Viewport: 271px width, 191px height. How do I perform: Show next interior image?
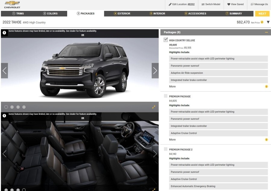[x=155, y=154]
